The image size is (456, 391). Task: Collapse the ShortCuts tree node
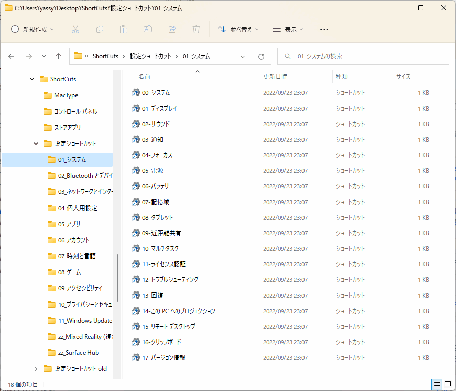click(32, 79)
